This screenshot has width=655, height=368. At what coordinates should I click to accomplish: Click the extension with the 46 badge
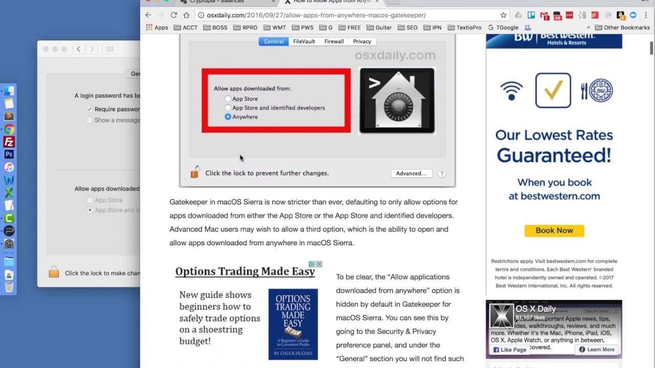557,15
